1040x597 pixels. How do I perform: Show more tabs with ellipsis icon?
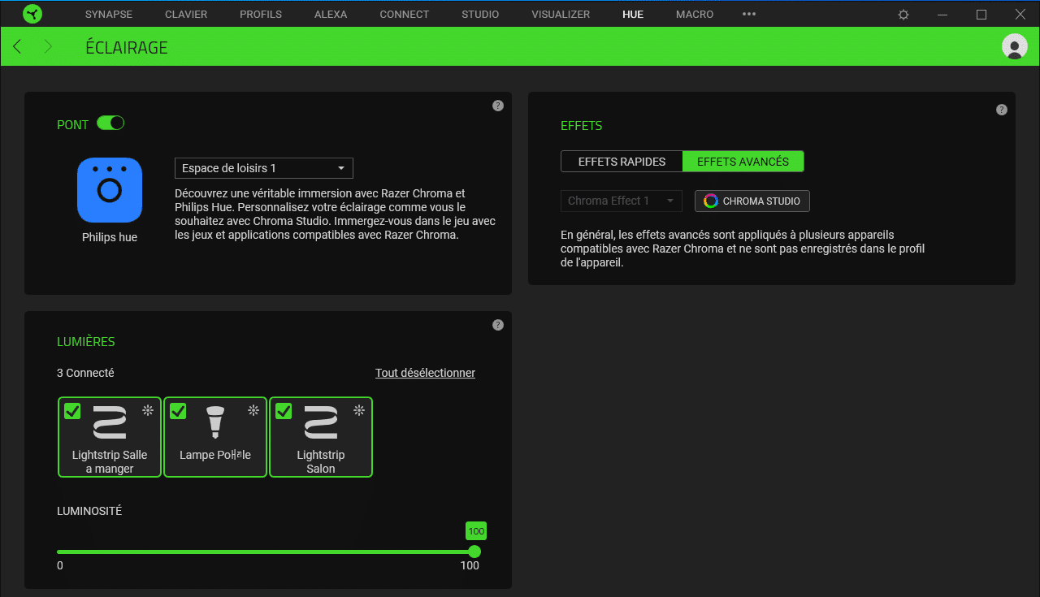[749, 15]
